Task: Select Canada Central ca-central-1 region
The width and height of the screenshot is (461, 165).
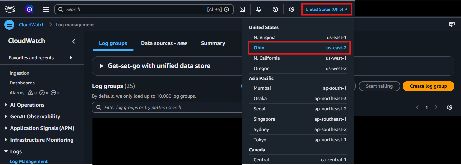Action: coord(298,160)
